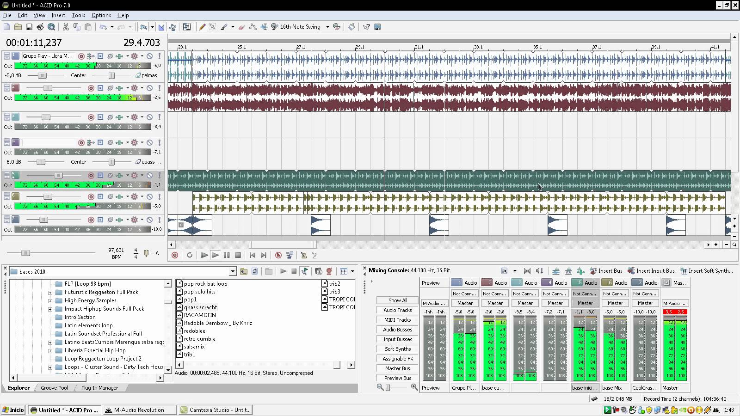
Task: Open the File menu
Action: [7, 15]
